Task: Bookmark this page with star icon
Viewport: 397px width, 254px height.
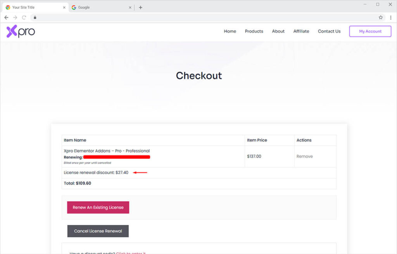Action: 381,17
